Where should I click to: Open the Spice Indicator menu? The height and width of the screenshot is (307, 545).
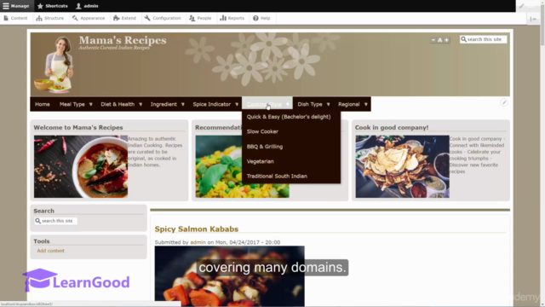click(212, 104)
